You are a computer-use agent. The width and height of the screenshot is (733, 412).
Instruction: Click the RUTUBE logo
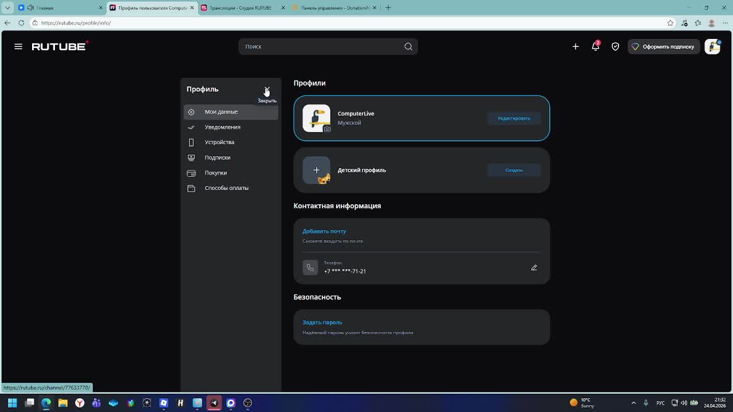pyautogui.click(x=60, y=46)
